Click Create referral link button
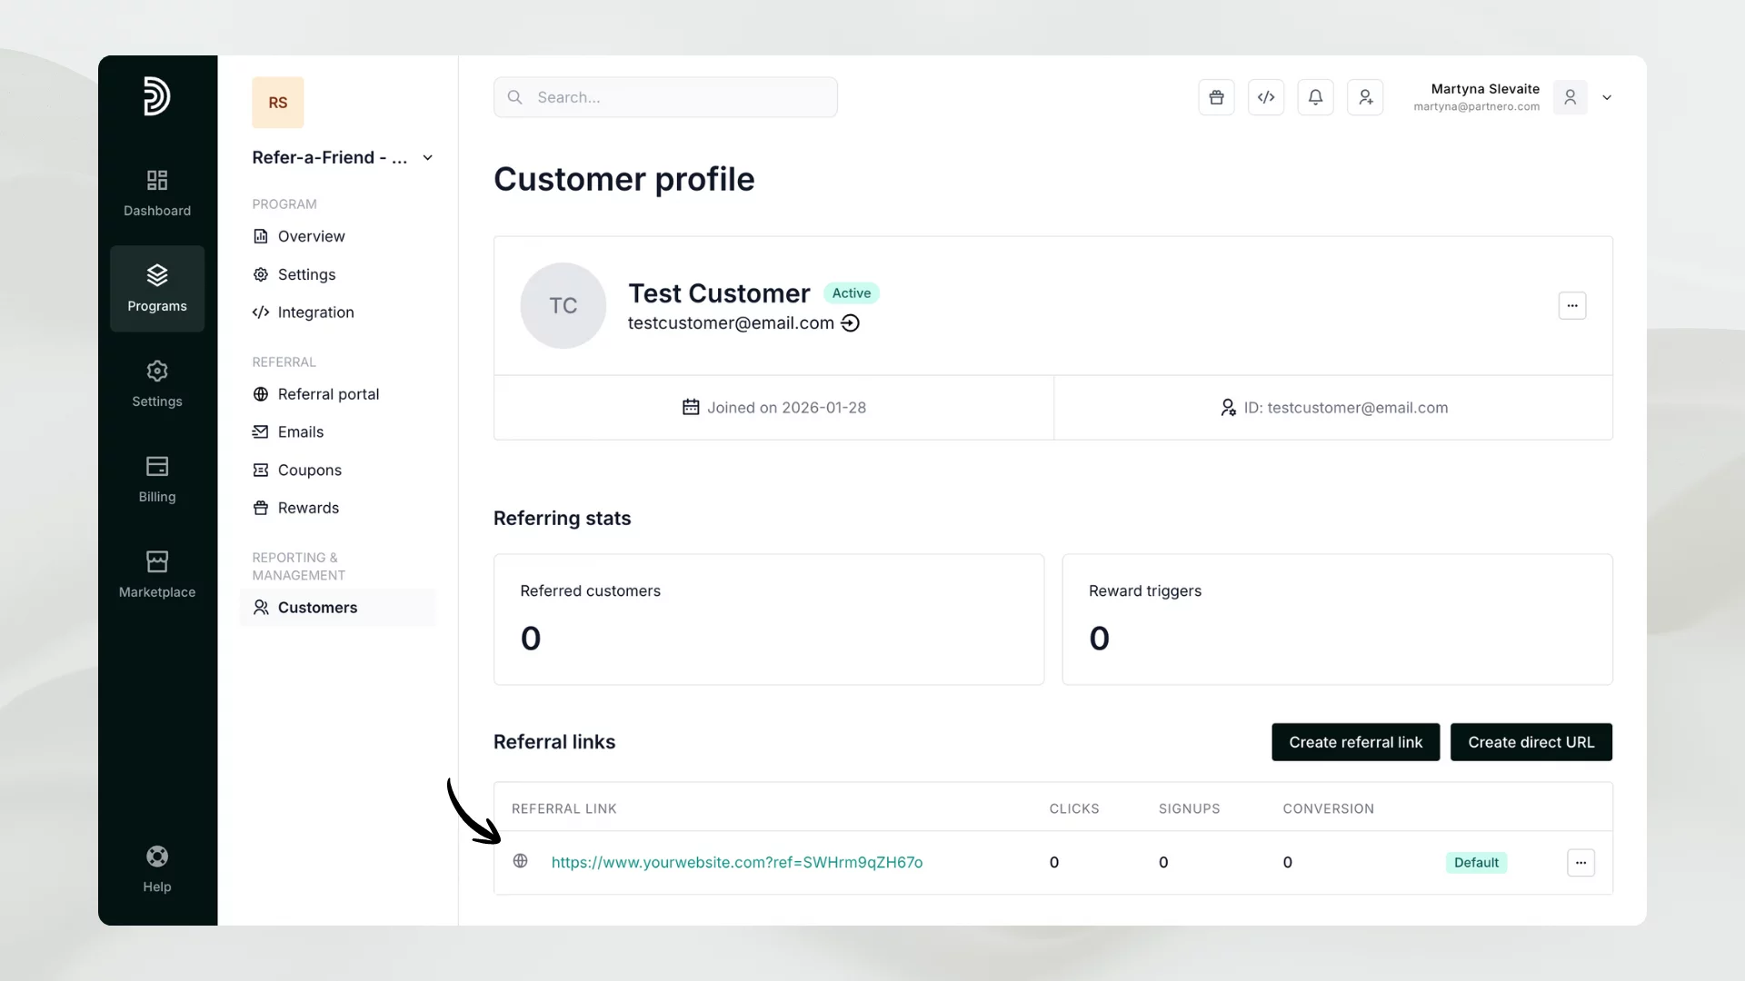Image resolution: width=1745 pixels, height=981 pixels. click(1355, 742)
